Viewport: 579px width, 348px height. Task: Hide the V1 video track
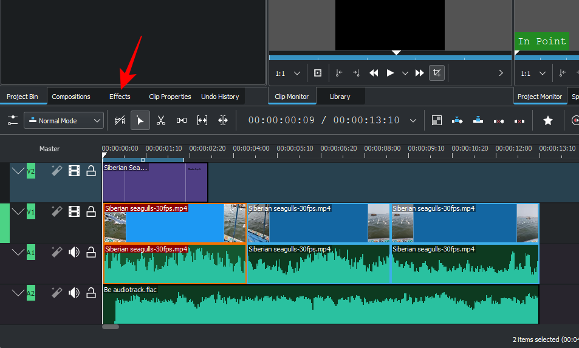[74, 211]
